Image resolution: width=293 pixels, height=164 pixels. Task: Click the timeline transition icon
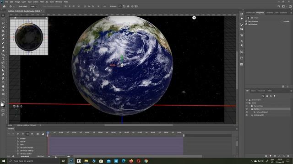click(x=43, y=134)
